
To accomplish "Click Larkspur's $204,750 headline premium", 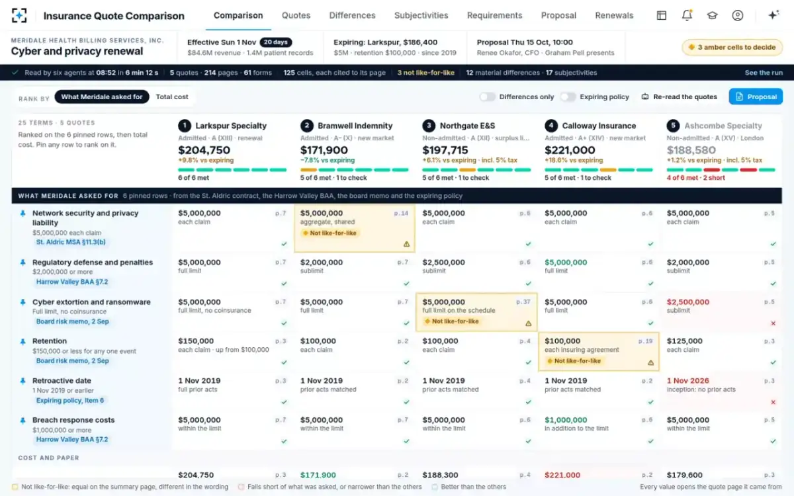I will [204, 150].
